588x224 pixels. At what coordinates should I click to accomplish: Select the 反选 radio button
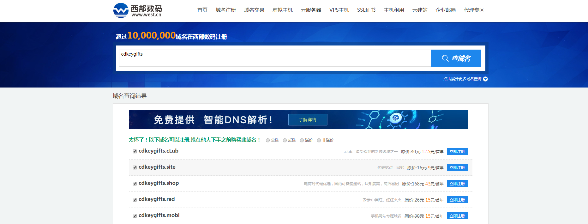point(285,140)
